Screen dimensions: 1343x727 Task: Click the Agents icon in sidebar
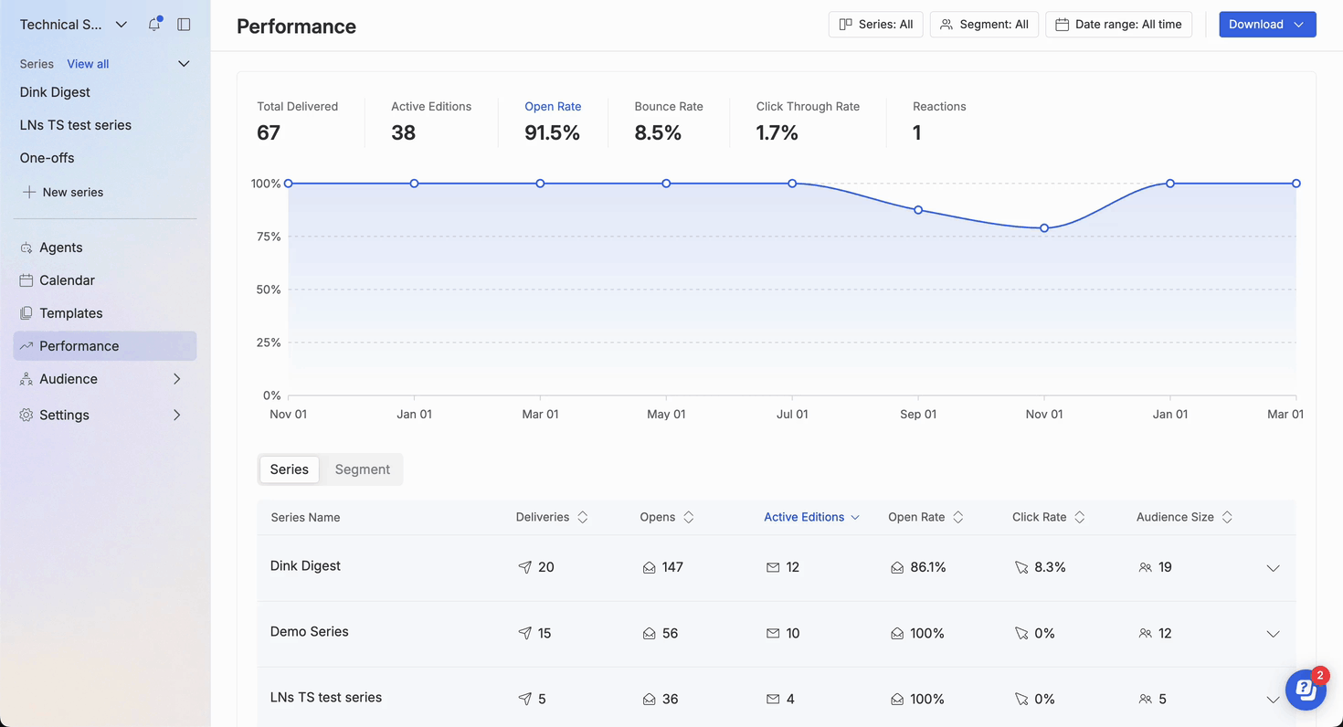pos(26,248)
